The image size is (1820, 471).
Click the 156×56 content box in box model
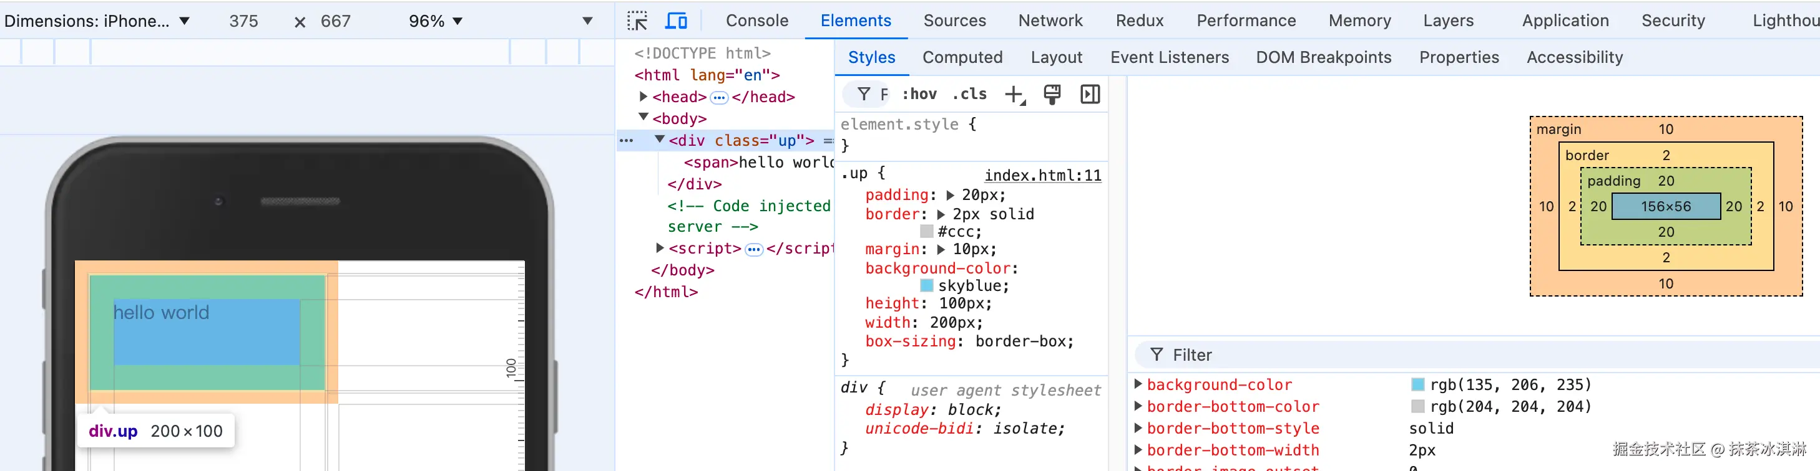pos(1665,207)
